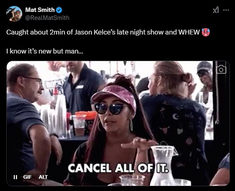Click the 'CANCEL ALL OF IT.' caption

[118, 168]
